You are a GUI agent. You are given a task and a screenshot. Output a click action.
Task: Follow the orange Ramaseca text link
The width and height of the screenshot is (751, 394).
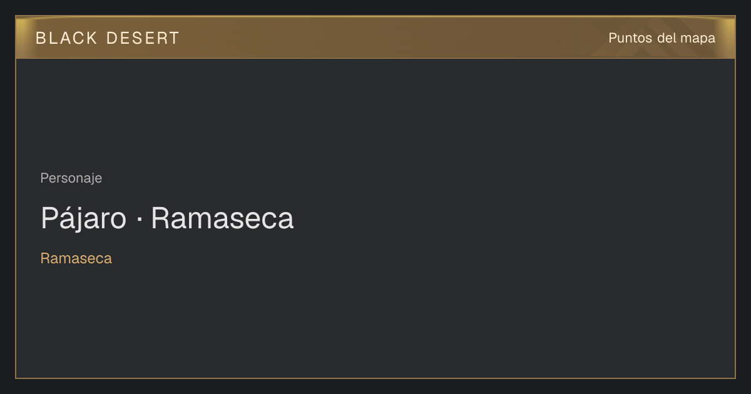76,258
